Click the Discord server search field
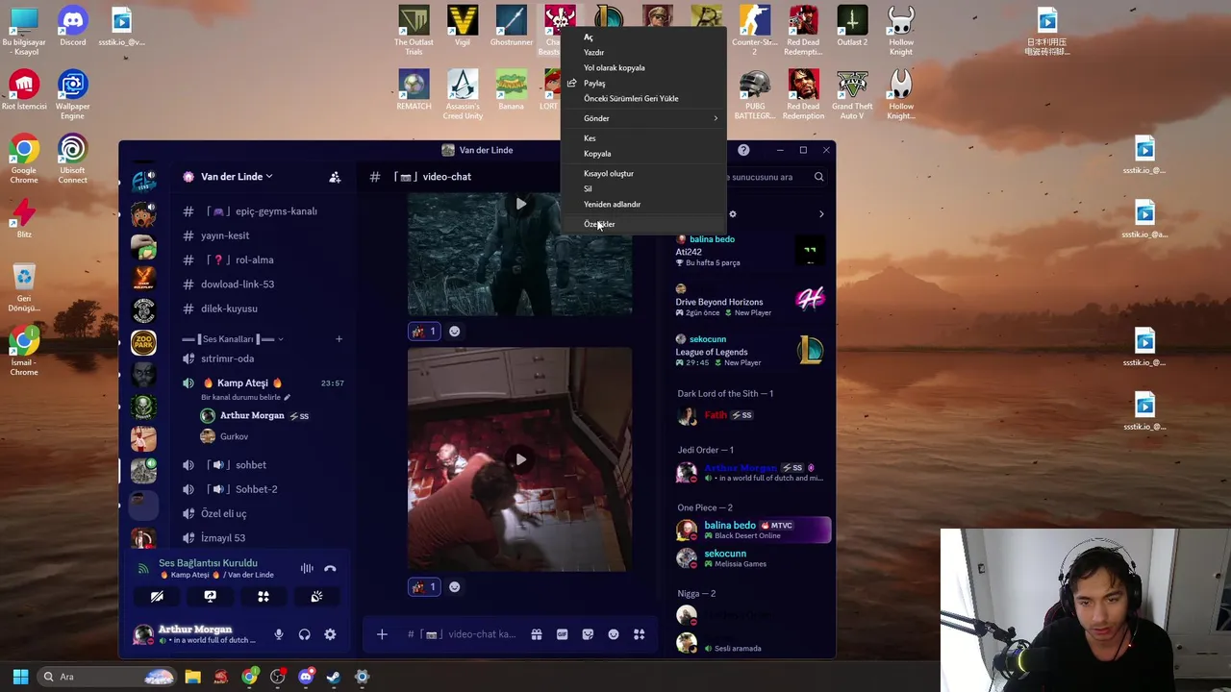 (x=773, y=177)
